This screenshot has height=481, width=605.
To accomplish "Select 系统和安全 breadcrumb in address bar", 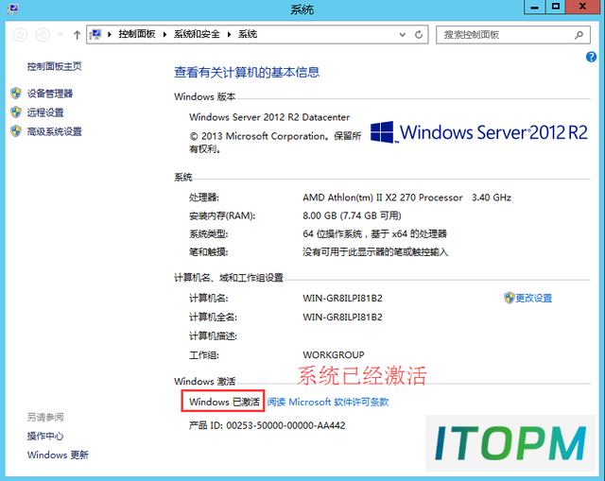I will coord(197,34).
